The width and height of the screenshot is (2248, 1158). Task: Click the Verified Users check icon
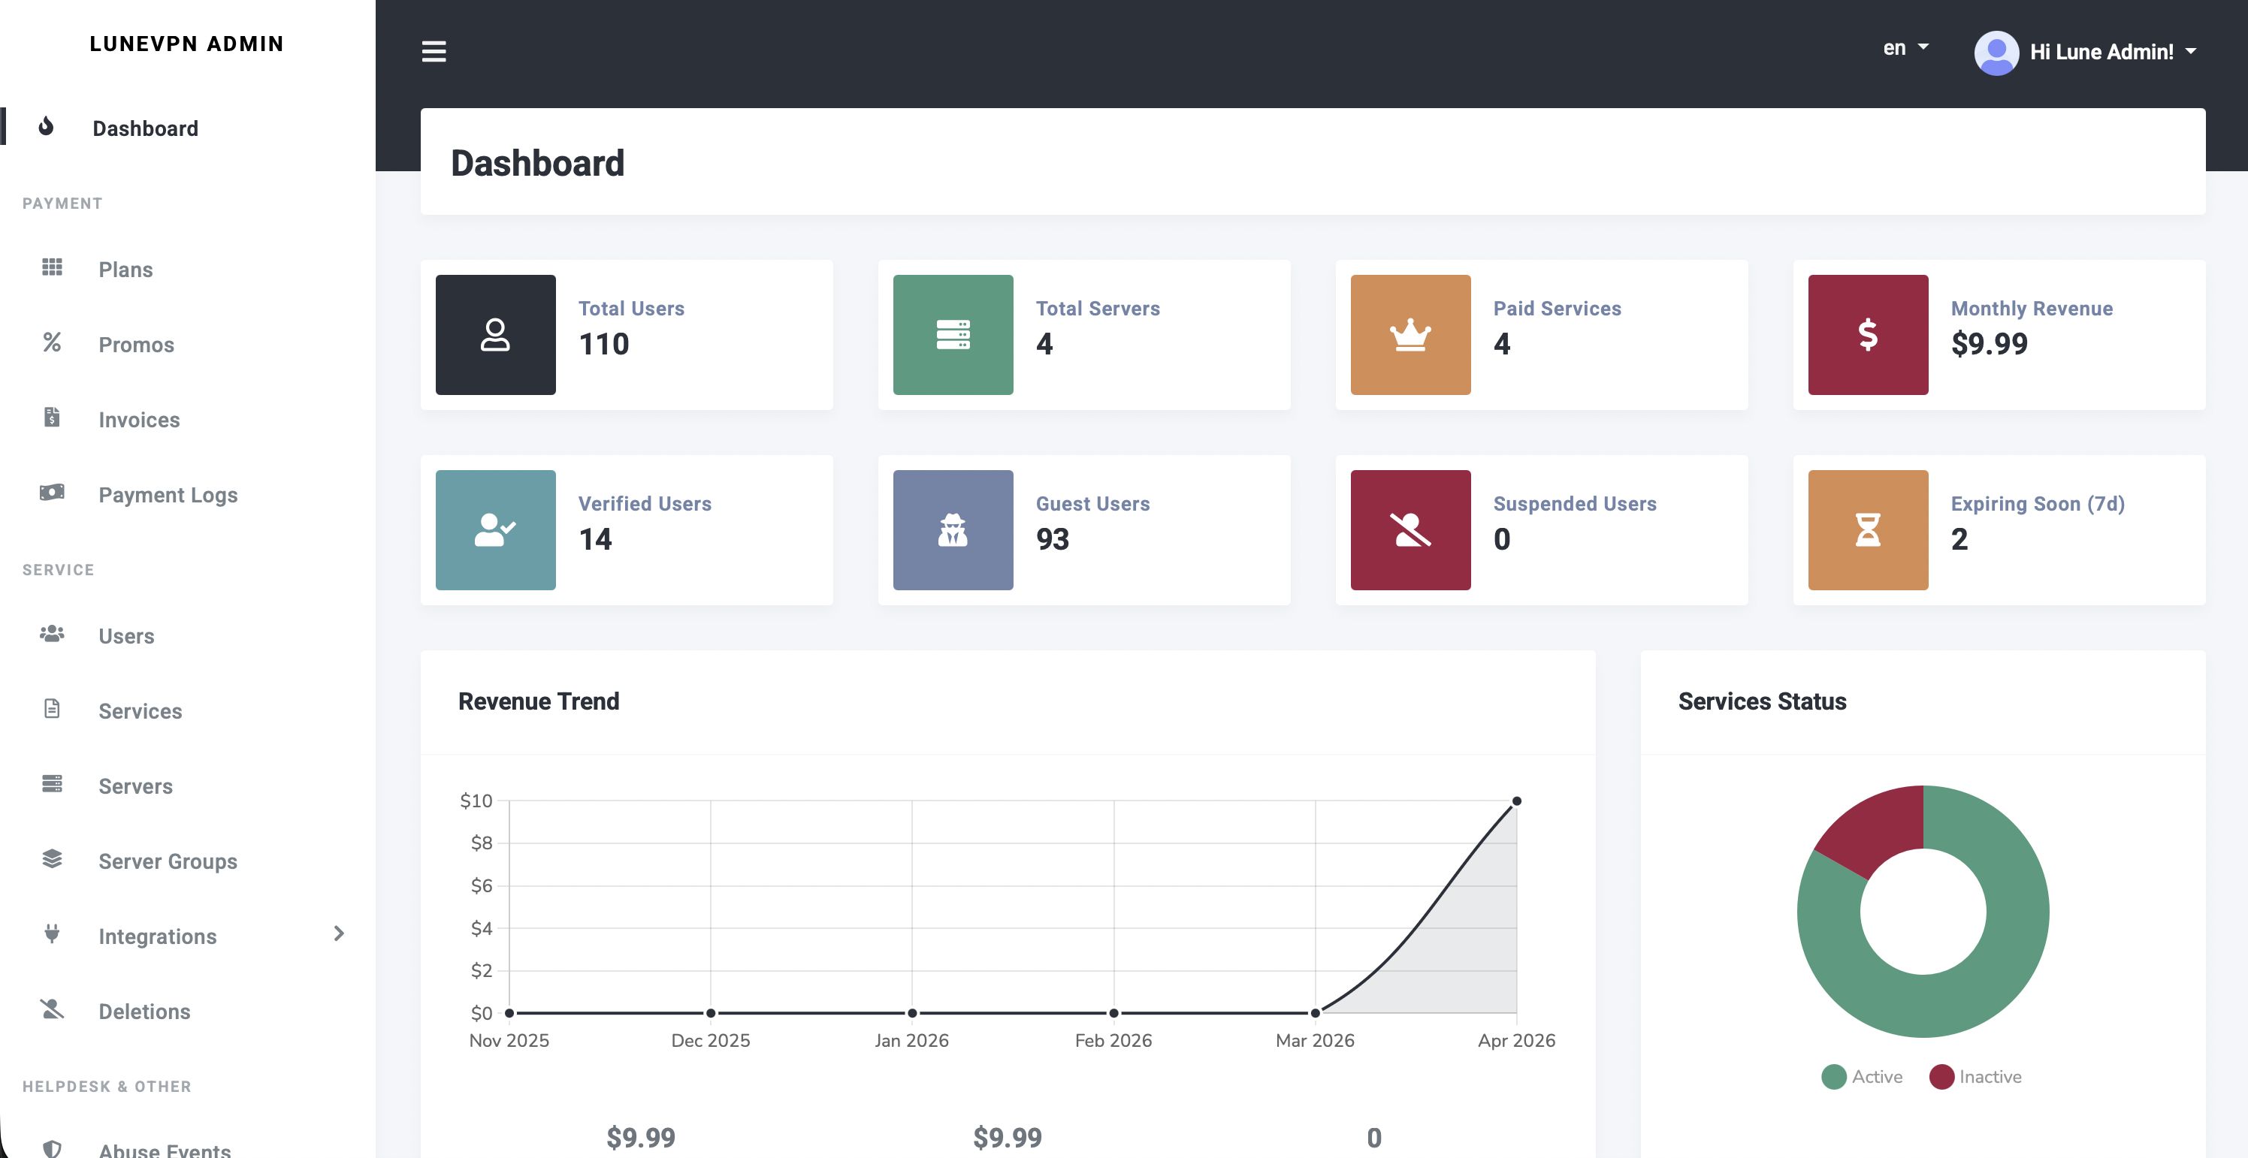point(495,530)
